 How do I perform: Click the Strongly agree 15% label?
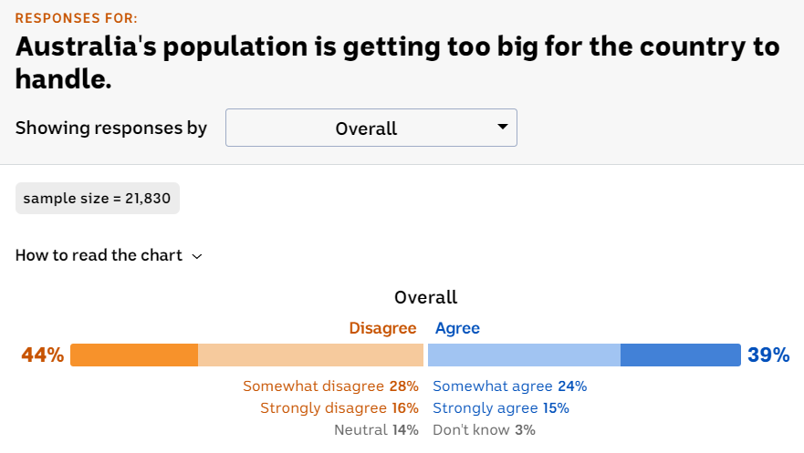click(501, 408)
